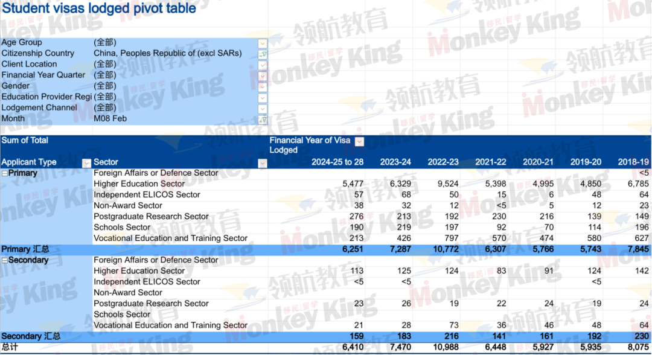The width and height of the screenshot is (652, 355).
Task: Open the Age Group filter dropdown
Action: (263, 43)
